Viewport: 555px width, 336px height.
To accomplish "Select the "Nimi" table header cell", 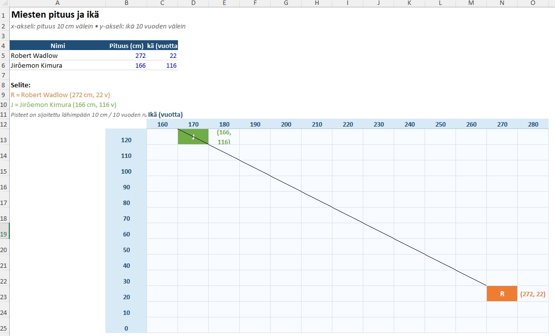I will [57, 46].
